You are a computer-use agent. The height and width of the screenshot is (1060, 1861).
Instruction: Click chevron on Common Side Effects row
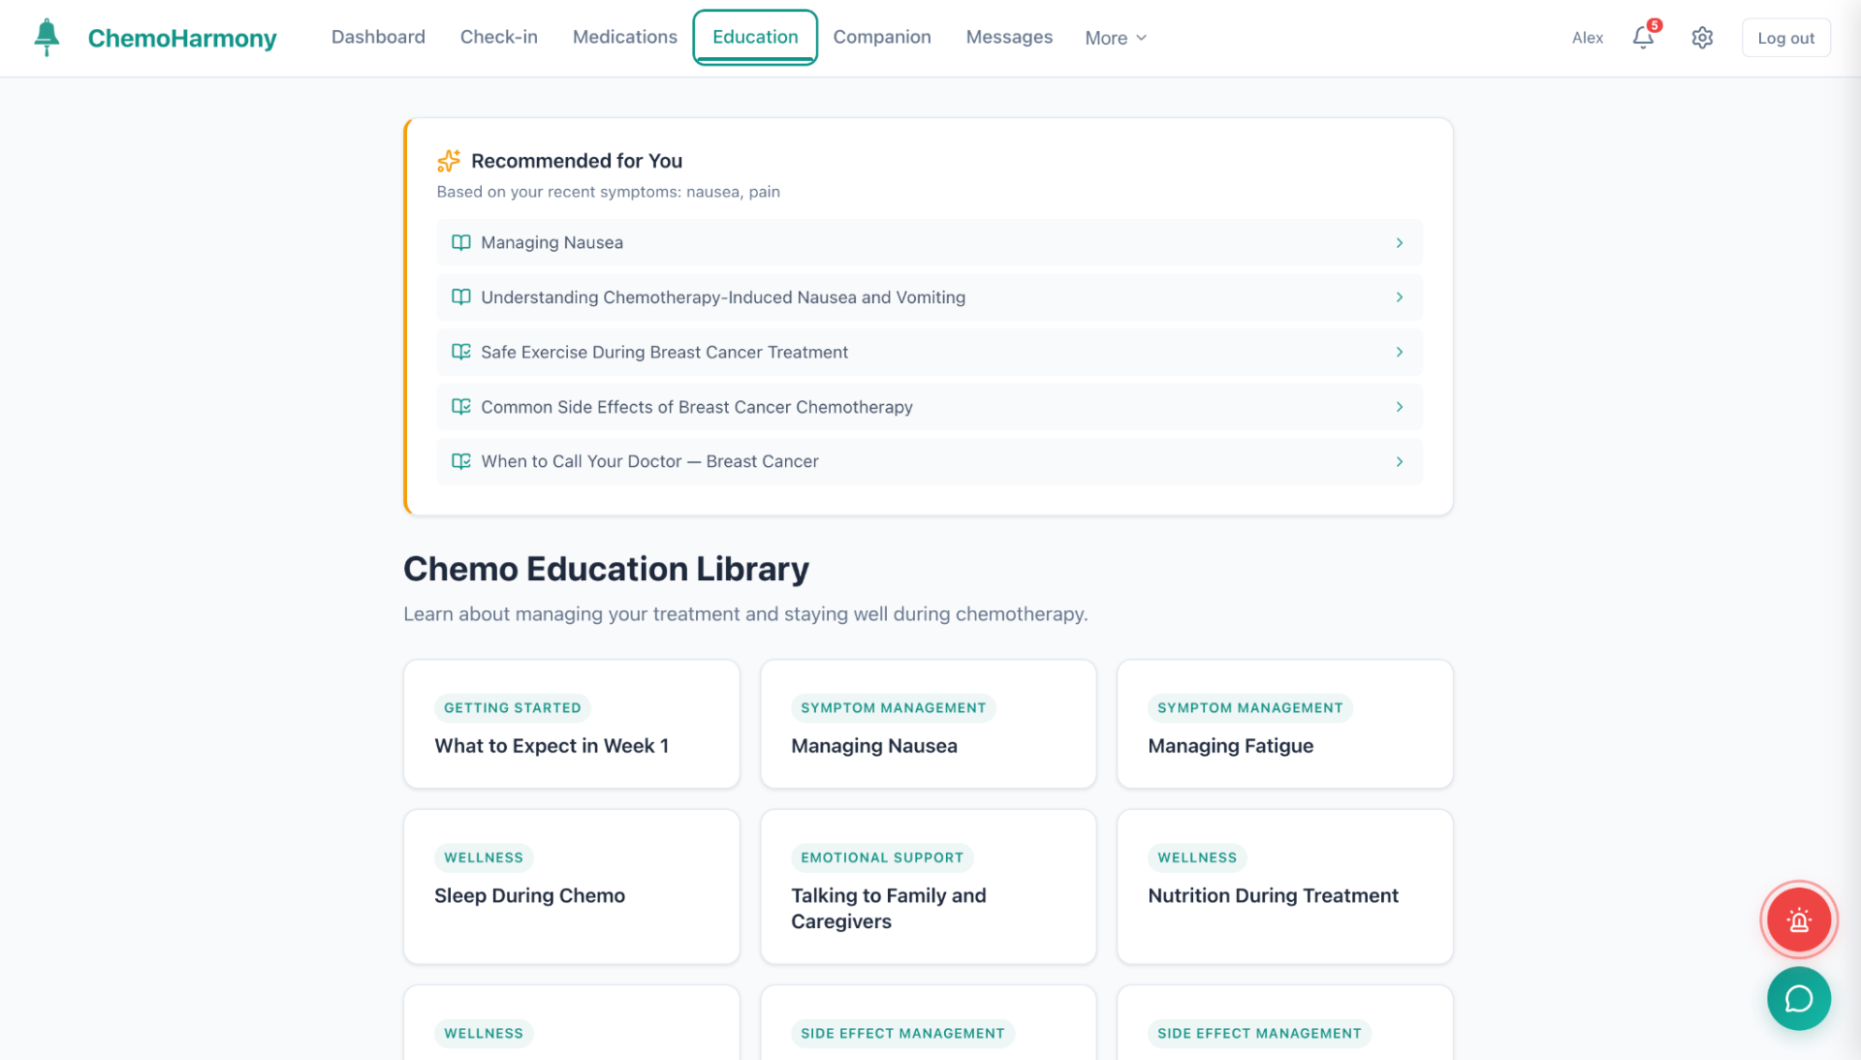coord(1399,407)
